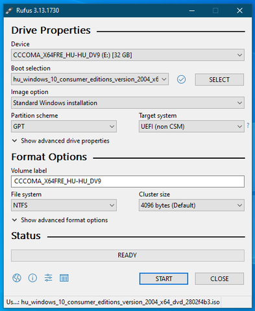
Task: Open the Device dropdown
Action: point(128,55)
